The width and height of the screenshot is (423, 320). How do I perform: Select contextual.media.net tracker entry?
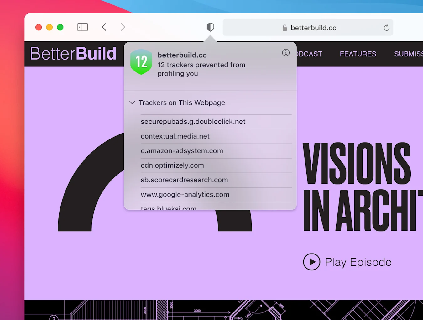click(175, 136)
